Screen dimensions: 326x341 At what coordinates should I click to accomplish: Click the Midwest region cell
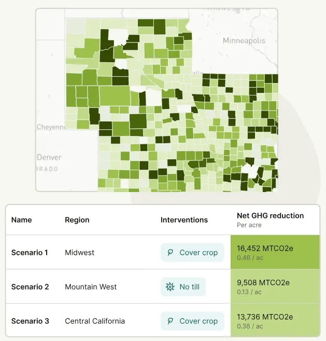pos(80,253)
